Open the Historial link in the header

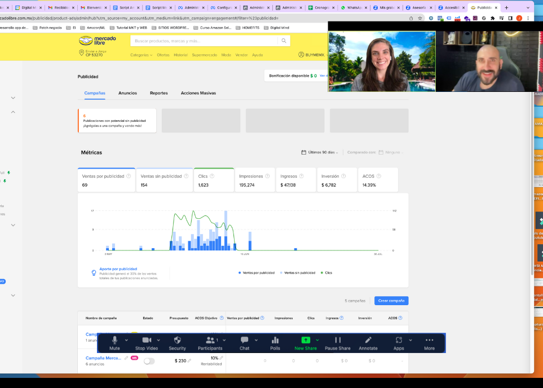point(180,55)
